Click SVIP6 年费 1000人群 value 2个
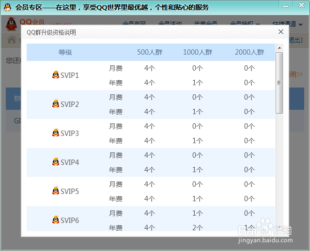 (198, 228)
